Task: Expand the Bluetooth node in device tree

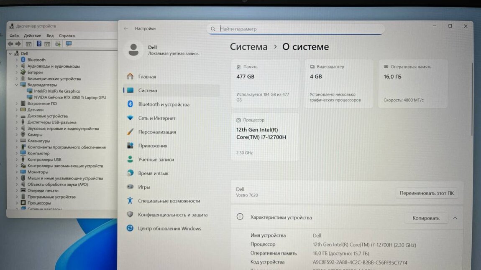Action: click(17, 60)
